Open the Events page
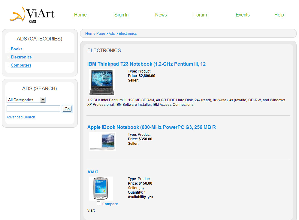 (x=243, y=15)
